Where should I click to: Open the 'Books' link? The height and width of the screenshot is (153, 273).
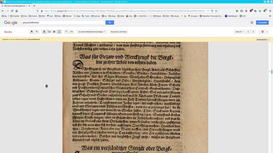[8, 32]
